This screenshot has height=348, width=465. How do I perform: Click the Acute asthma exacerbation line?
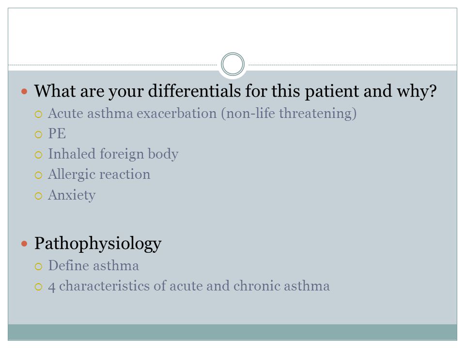[x=202, y=114]
